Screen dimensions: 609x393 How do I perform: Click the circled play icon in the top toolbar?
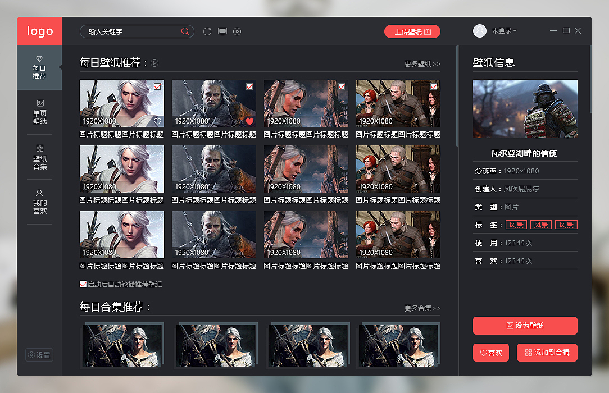pos(237,31)
